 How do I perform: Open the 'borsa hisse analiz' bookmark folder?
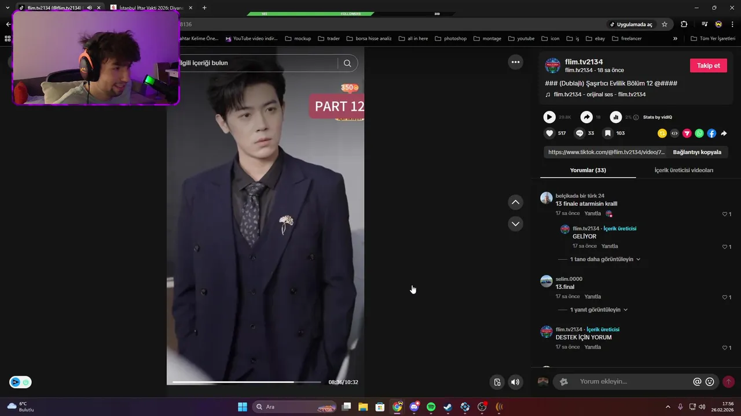point(369,39)
